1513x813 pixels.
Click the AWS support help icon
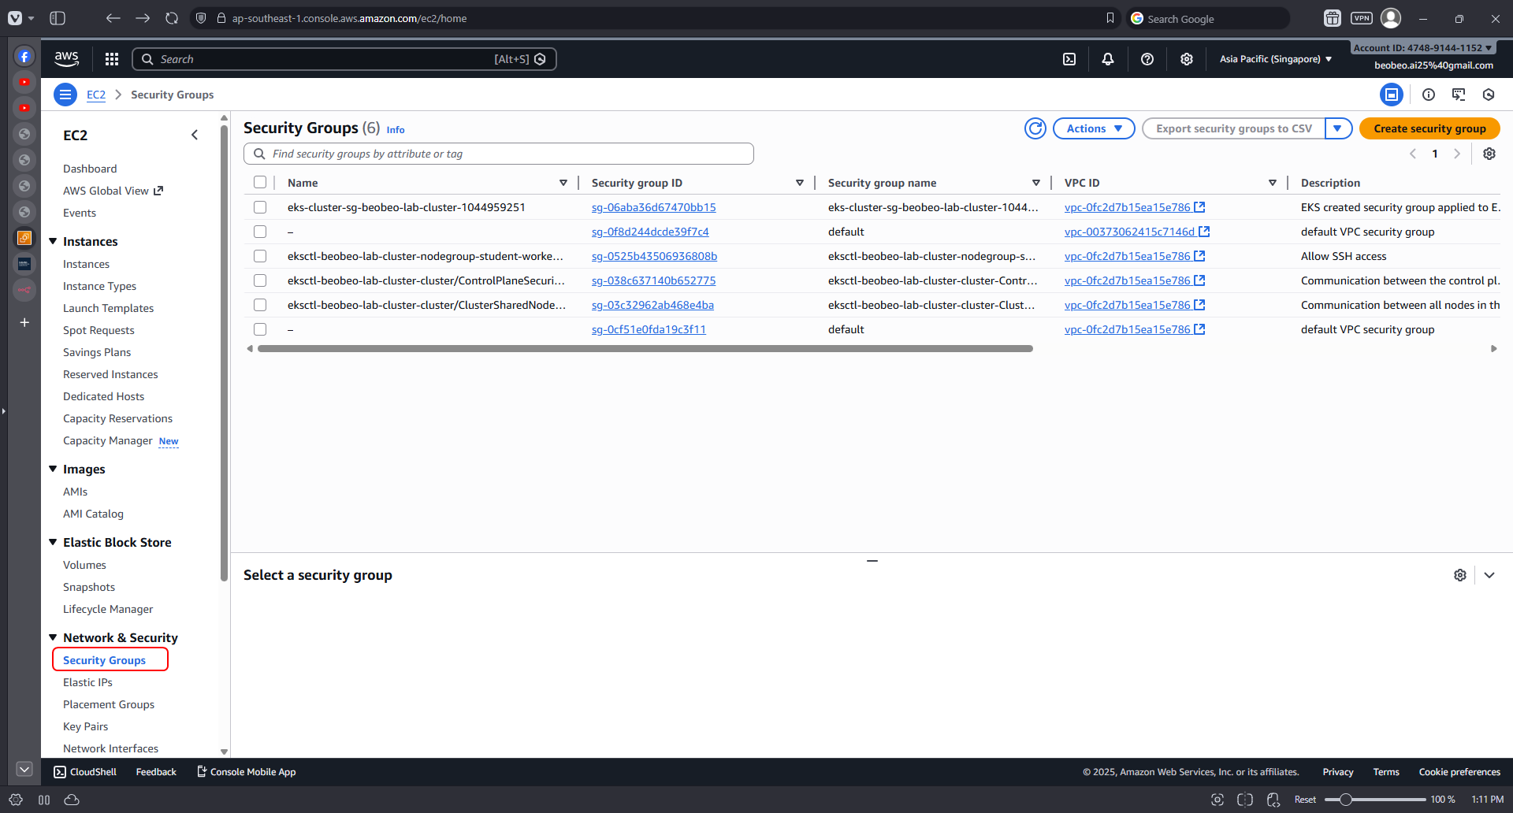(x=1147, y=59)
